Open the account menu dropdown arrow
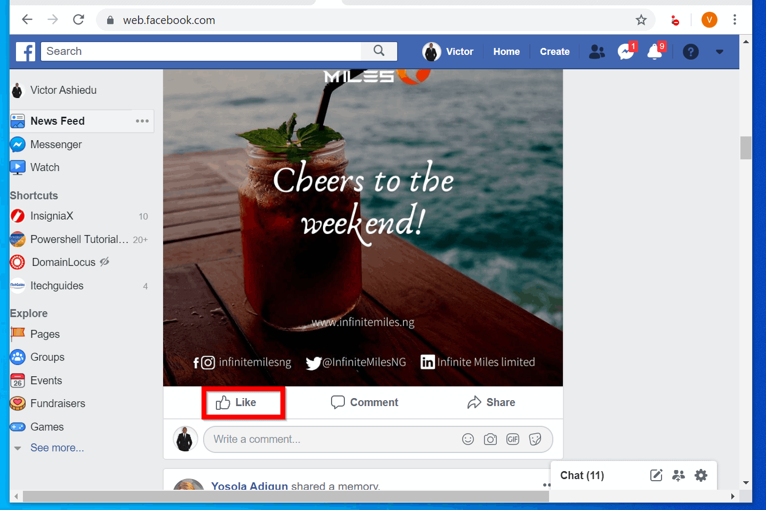 (720, 52)
